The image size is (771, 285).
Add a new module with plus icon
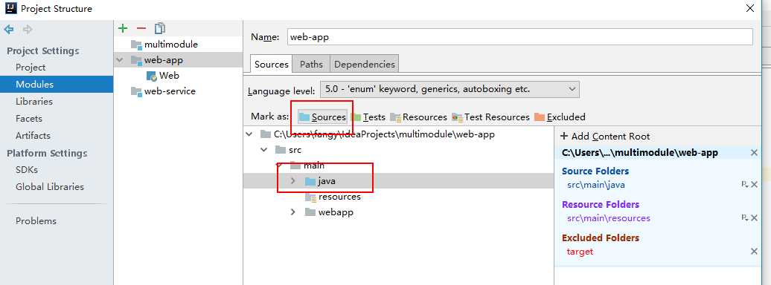click(x=123, y=28)
